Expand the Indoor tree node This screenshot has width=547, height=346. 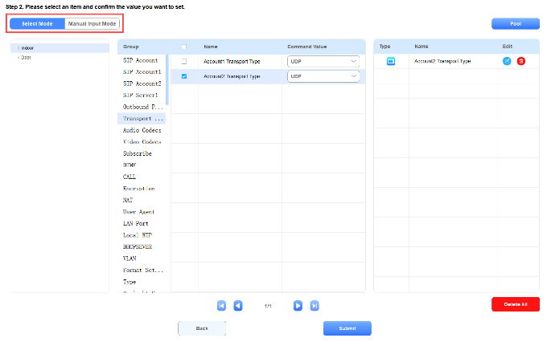click(x=19, y=48)
